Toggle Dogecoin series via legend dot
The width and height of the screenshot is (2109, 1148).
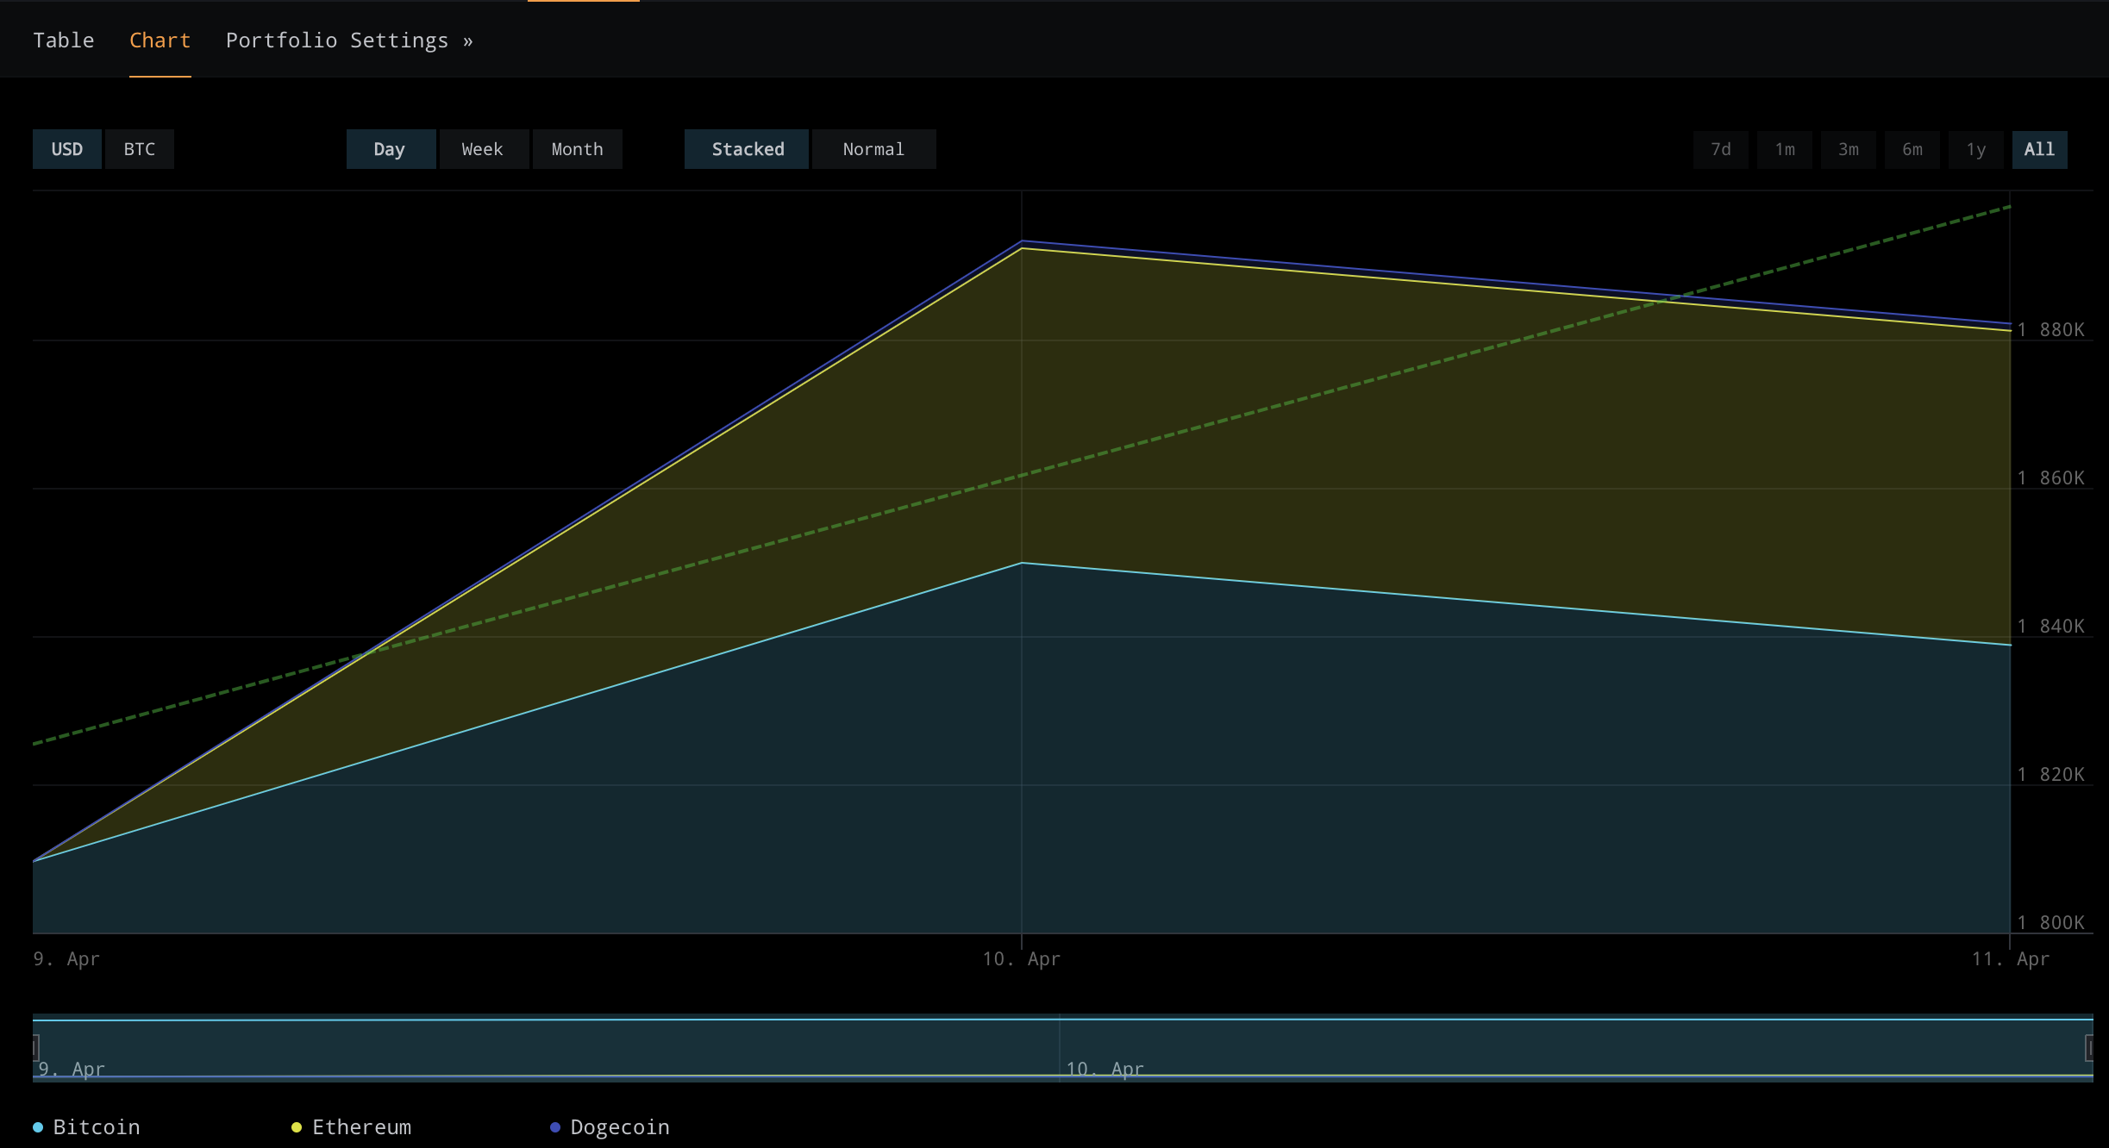click(554, 1126)
